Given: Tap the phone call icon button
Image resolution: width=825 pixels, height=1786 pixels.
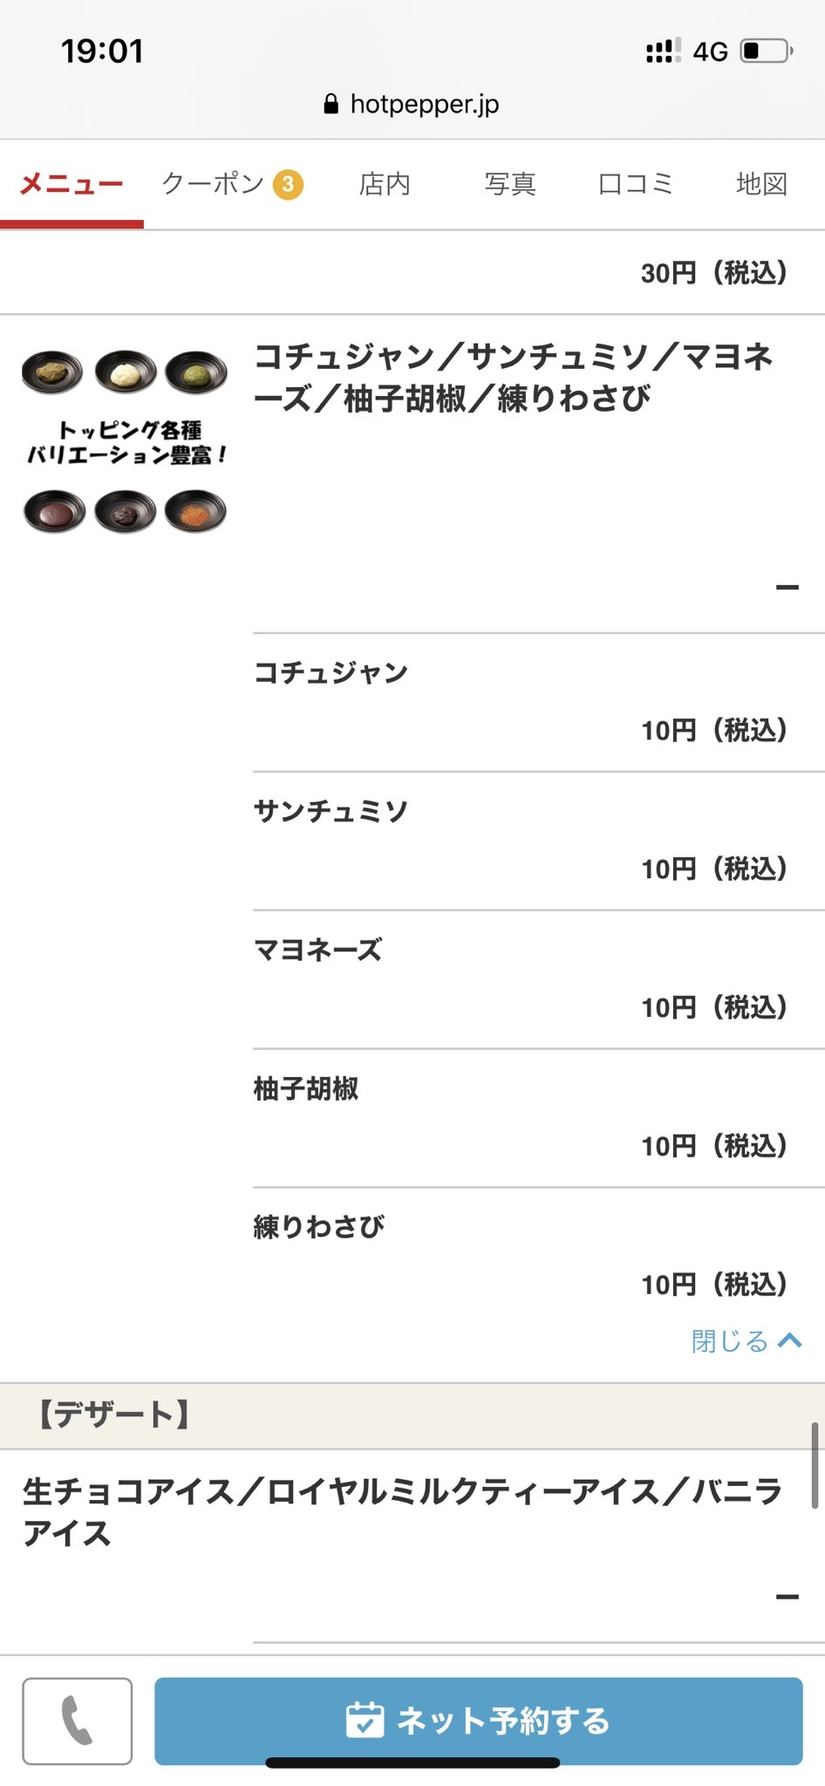Looking at the screenshot, I should click(x=78, y=1721).
